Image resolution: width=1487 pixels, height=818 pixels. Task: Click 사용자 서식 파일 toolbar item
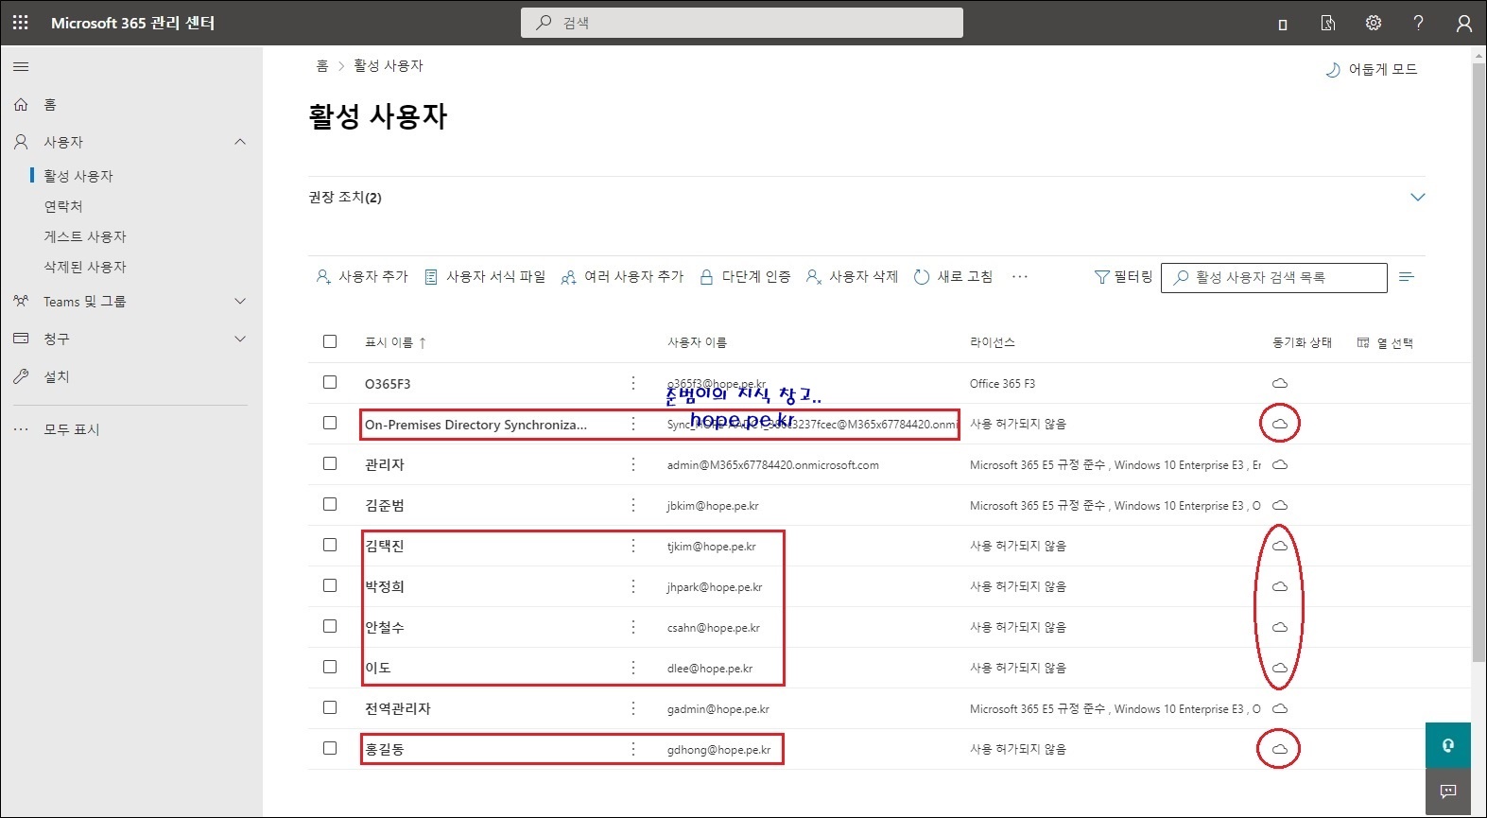click(485, 276)
